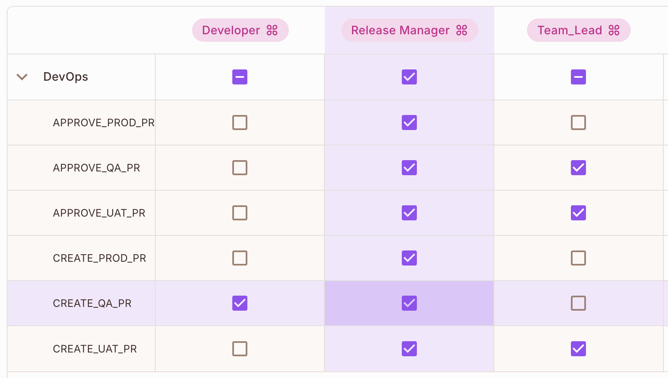Select the CREATE_PROD_PR permission label

tap(100, 258)
